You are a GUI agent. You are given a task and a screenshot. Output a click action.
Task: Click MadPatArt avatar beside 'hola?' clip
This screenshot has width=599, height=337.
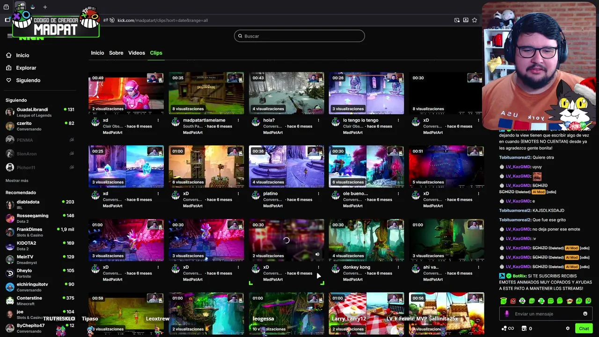point(256,122)
